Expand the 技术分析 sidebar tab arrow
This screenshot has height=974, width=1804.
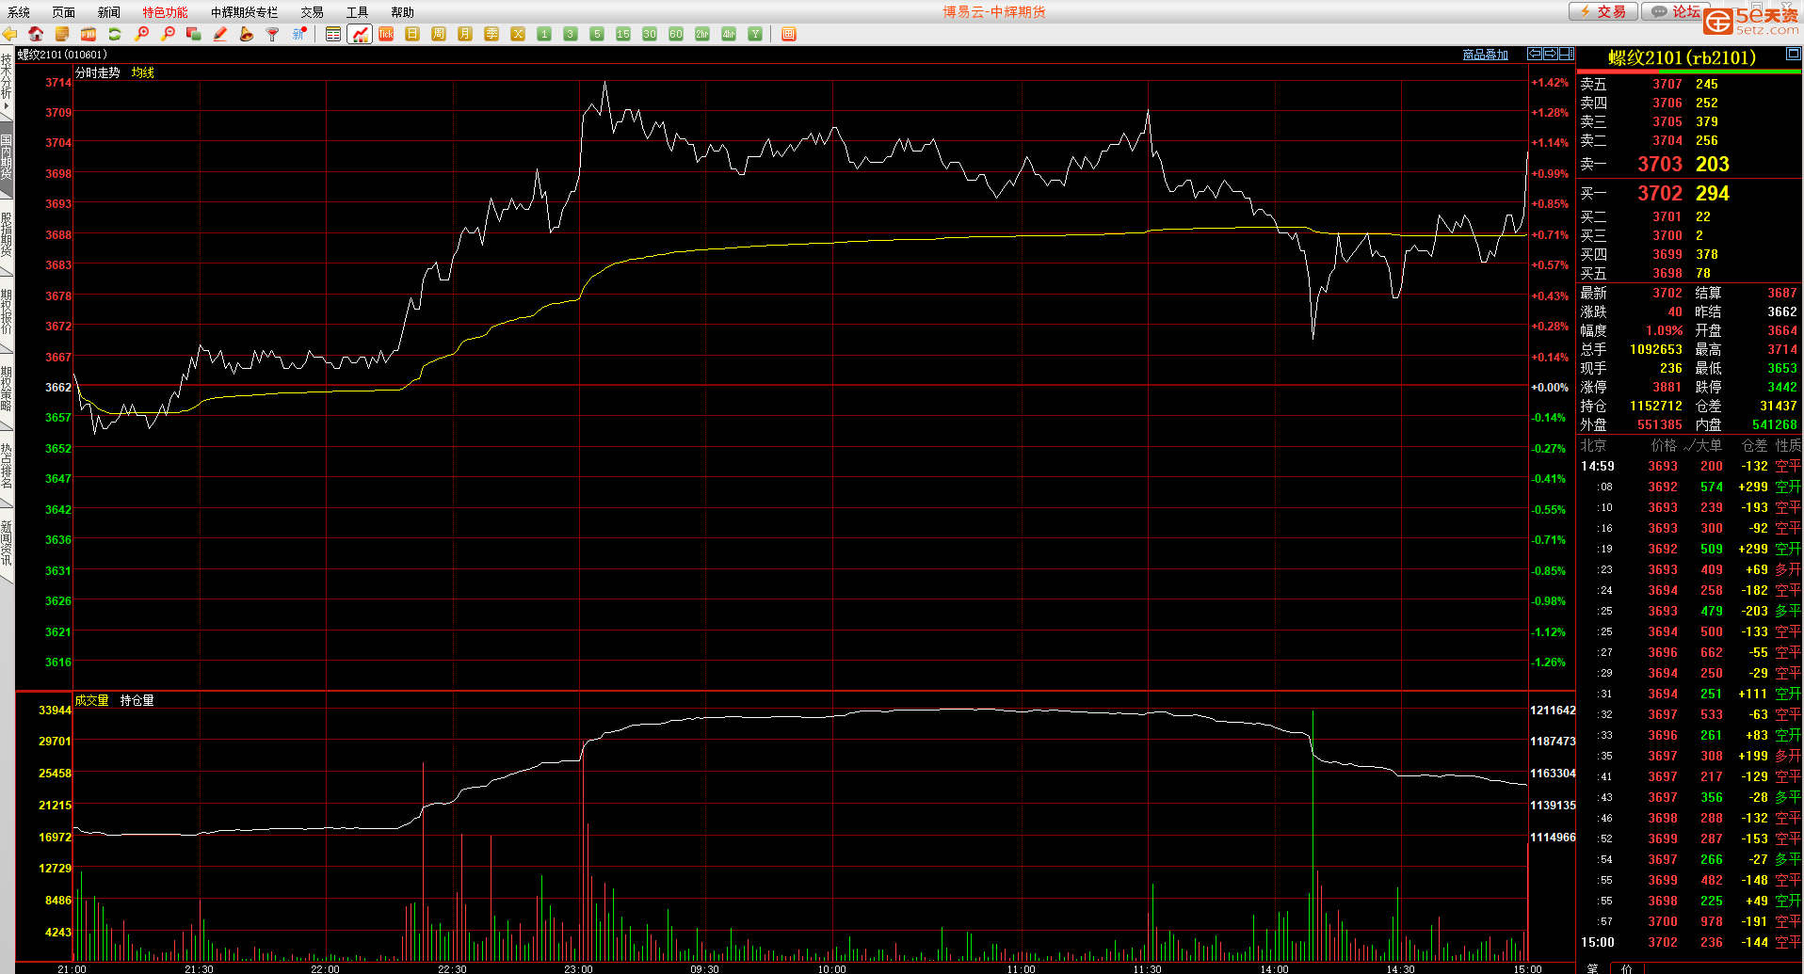pyautogui.click(x=7, y=105)
